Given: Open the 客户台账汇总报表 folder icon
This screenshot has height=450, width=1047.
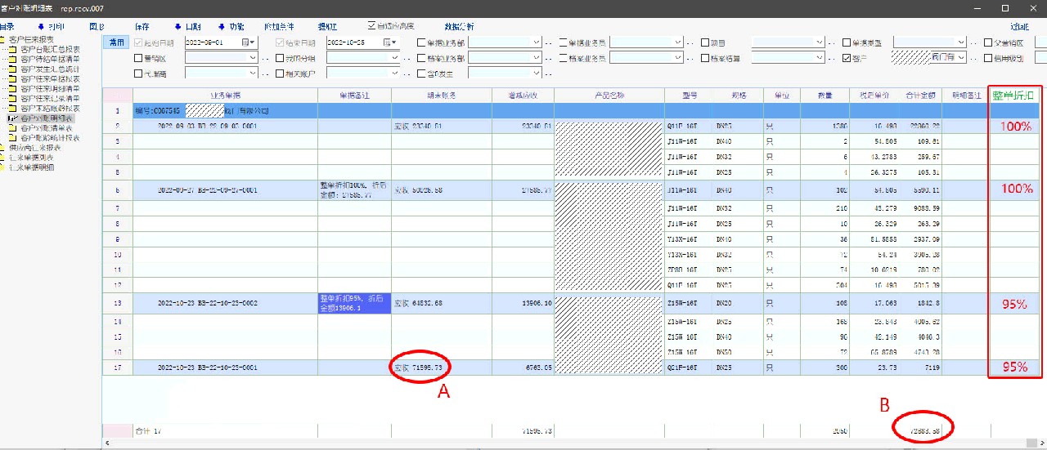Looking at the screenshot, I should click(13, 49).
